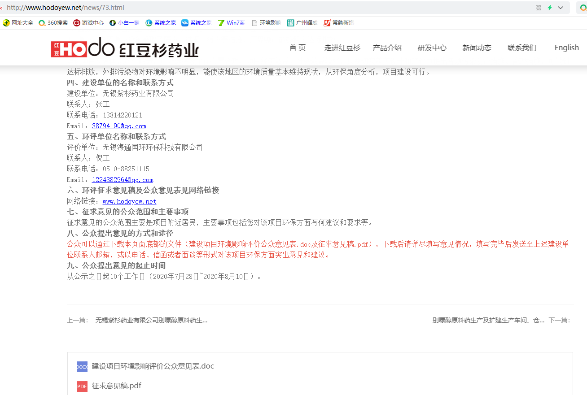Screen dimensions: 587x395
Task: Click the phone number 0510-88251115
Action: (126, 169)
